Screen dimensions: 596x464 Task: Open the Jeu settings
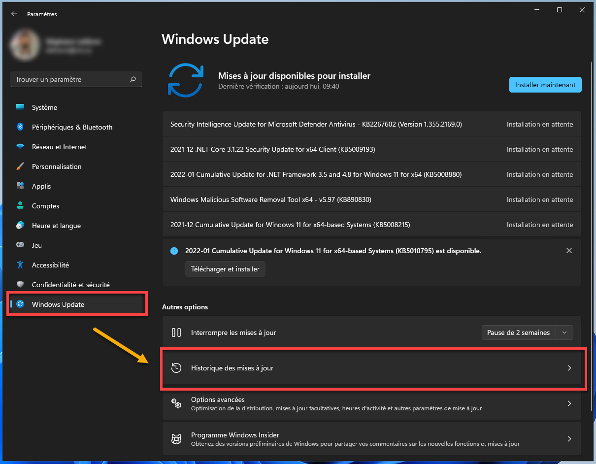(x=76, y=245)
